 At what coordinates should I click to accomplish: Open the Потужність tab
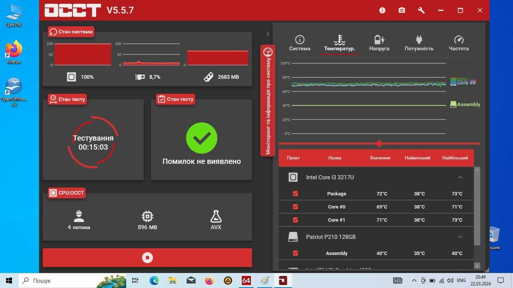pyautogui.click(x=419, y=43)
